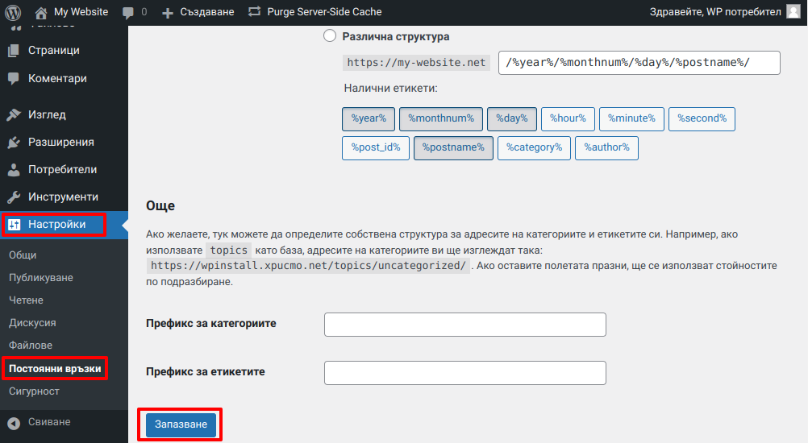Click the Разширения plugin icon
The height and width of the screenshot is (443, 808).
click(14, 142)
